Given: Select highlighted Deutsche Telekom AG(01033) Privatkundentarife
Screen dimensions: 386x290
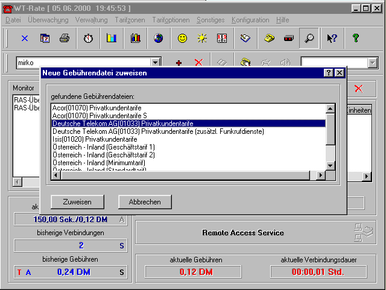Looking at the screenshot, I should point(189,124).
